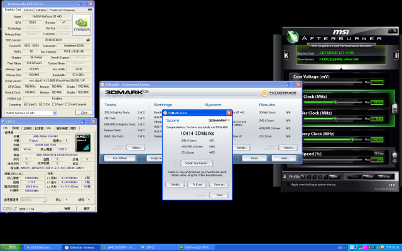Screen dimensions: 402x251
Task: Open the GPU selection dropdown in GPU-Z
Action: [55, 113]
